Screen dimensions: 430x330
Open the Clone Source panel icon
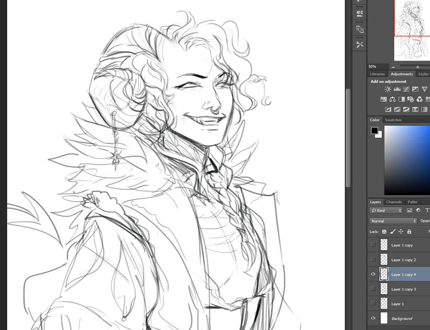tap(360, 29)
